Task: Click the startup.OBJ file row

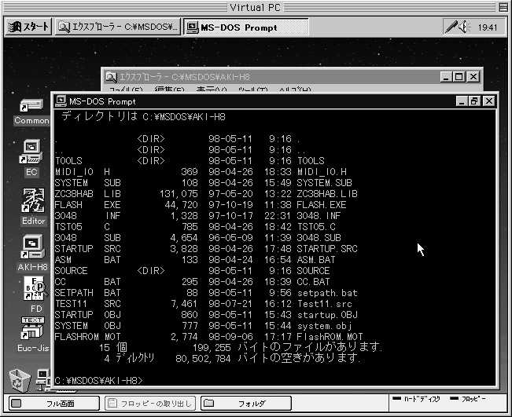Action: click(206, 314)
